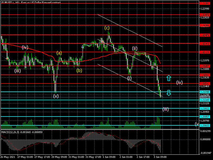Click the 0.001299 MACD scale value
This screenshot has height=160, width=213.
pos(205,131)
